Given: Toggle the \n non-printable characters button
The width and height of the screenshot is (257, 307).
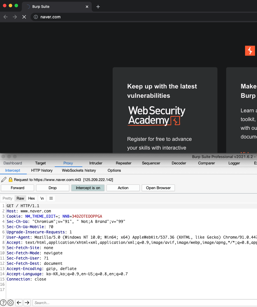Looking at the screenshot, I should [x=42, y=198].
